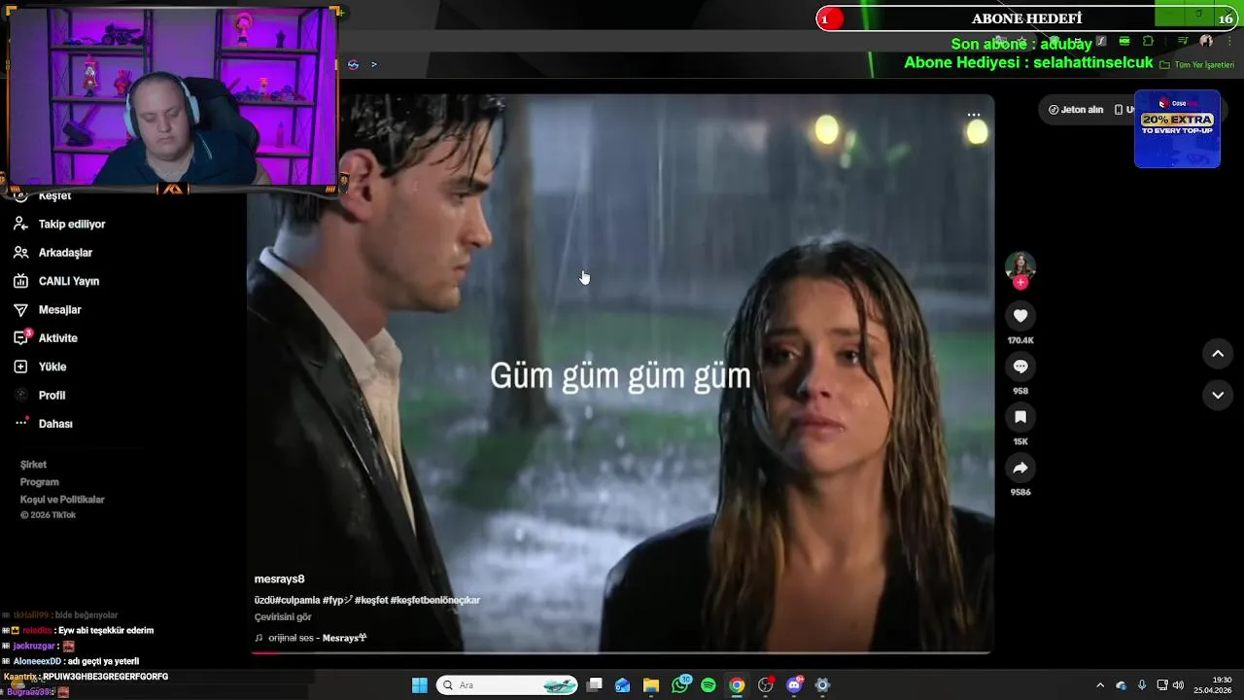Click the taskbar Ara search box
The height and width of the screenshot is (700, 1244).
coord(506,685)
